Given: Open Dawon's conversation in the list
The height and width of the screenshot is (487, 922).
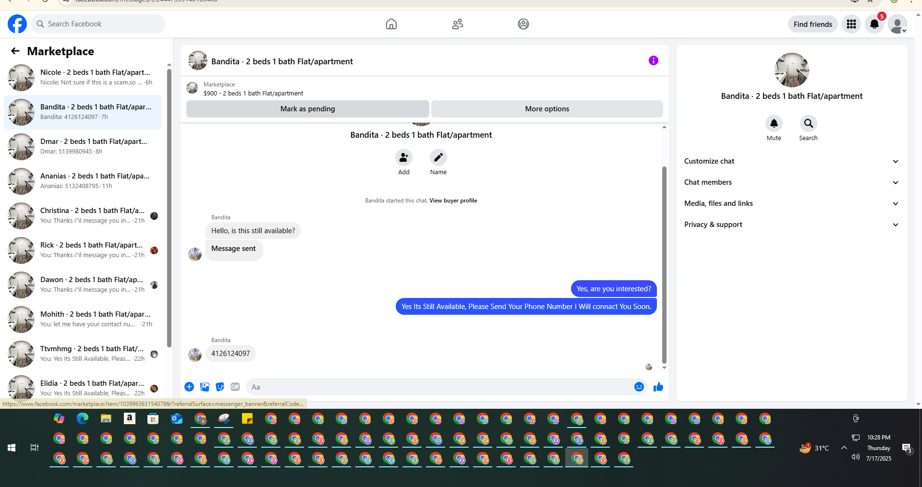Looking at the screenshot, I should 83,285.
